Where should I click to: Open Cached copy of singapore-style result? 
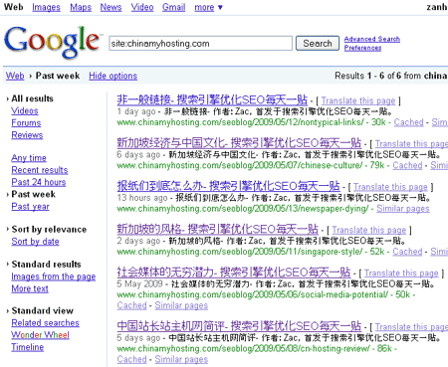coord(407,252)
